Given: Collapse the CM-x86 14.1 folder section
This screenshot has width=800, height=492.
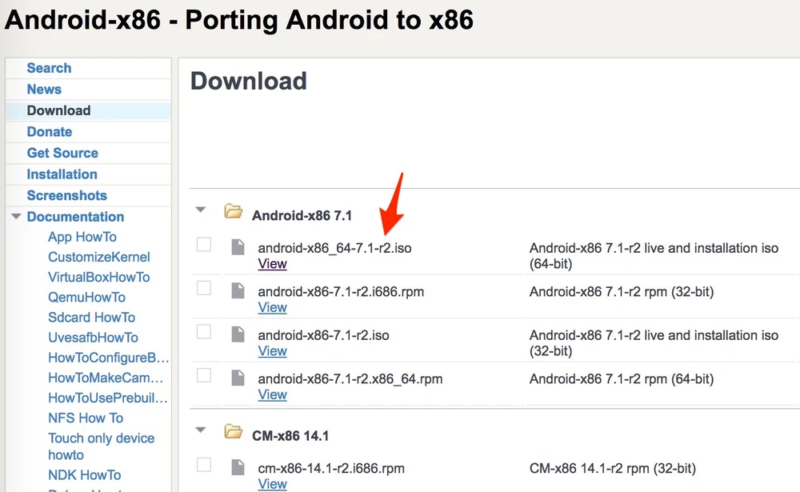Looking at the screenshot, I should click(201, 431).
